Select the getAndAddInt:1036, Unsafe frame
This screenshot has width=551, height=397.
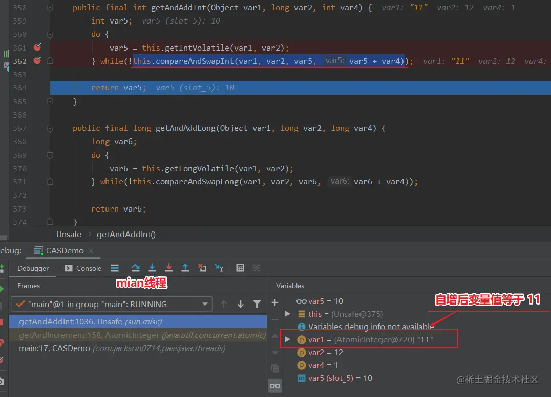tap(138, 321)
